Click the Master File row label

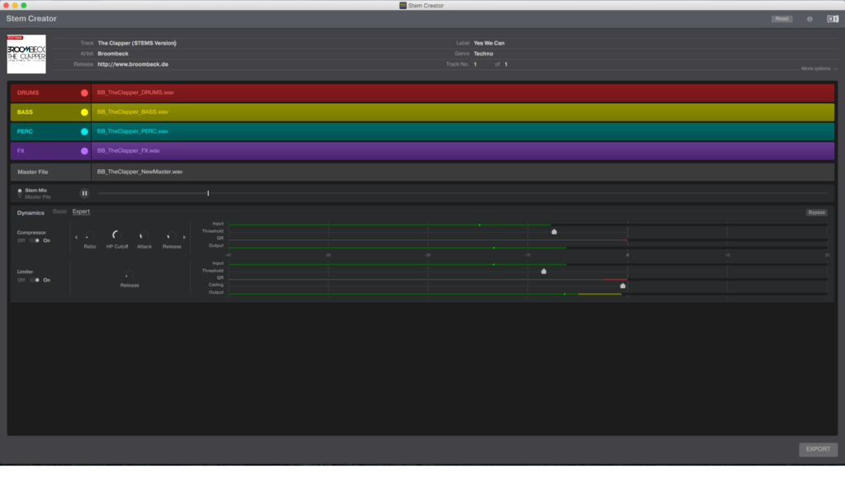pos(33,172)
